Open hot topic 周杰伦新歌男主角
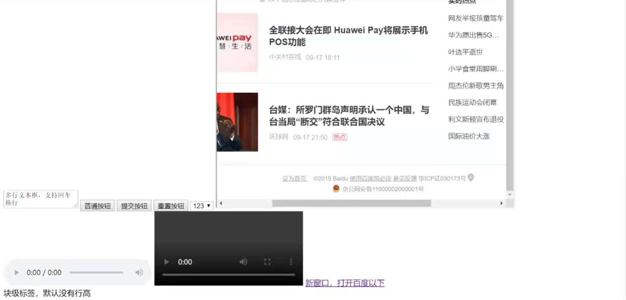 click(476, 86)
